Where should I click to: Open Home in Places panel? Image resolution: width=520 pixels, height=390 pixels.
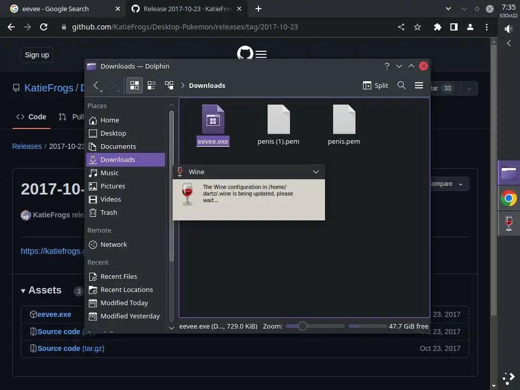click(126, 120)
